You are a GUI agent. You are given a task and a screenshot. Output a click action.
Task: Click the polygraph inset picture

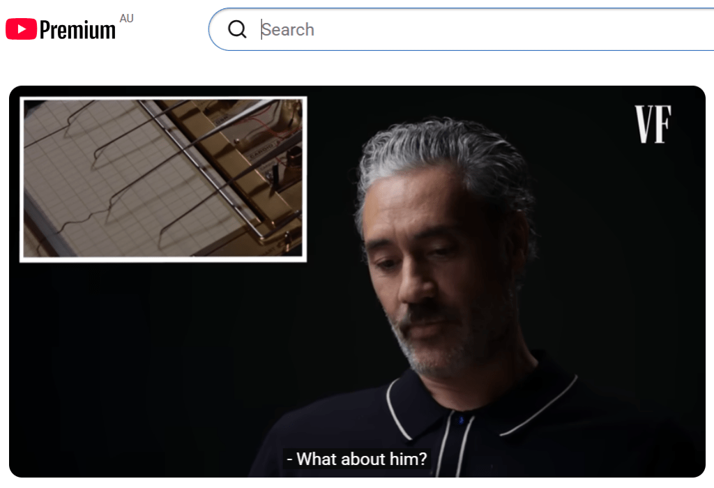tap(163, 179)
